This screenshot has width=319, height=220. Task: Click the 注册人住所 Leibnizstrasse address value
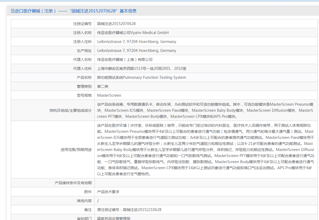pos(136,42)
